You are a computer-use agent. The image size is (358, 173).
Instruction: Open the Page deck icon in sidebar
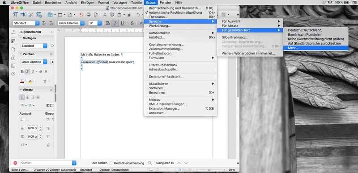[x=13, y=49]
